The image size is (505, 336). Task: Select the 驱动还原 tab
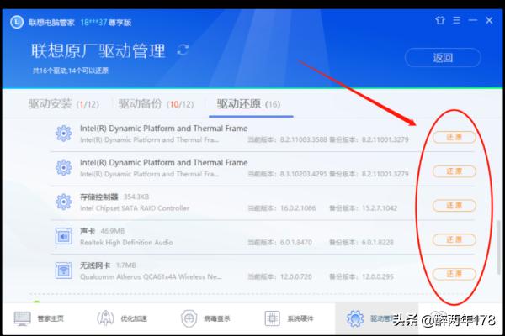pyautogui.click(x=248, y=105)
